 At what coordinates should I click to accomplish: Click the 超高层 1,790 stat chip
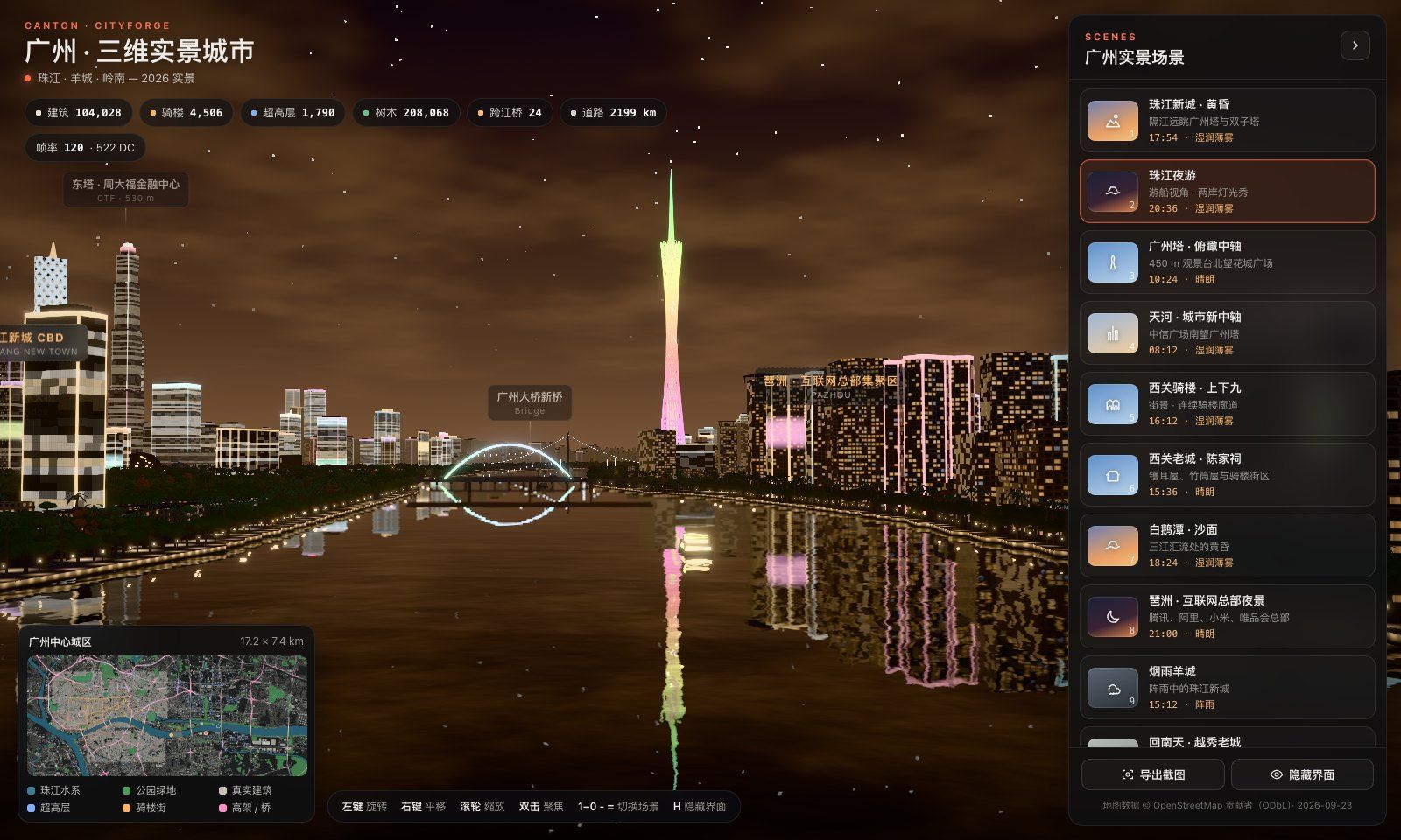(292, 112)
